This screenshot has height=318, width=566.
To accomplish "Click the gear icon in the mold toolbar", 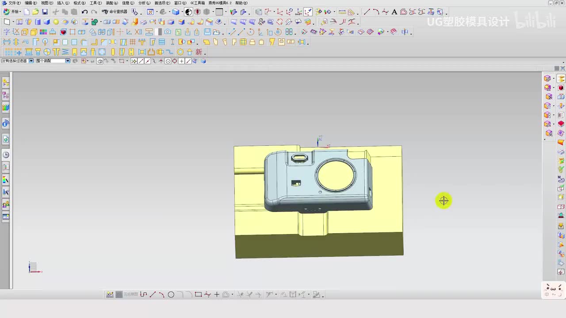I will point(180,52).
